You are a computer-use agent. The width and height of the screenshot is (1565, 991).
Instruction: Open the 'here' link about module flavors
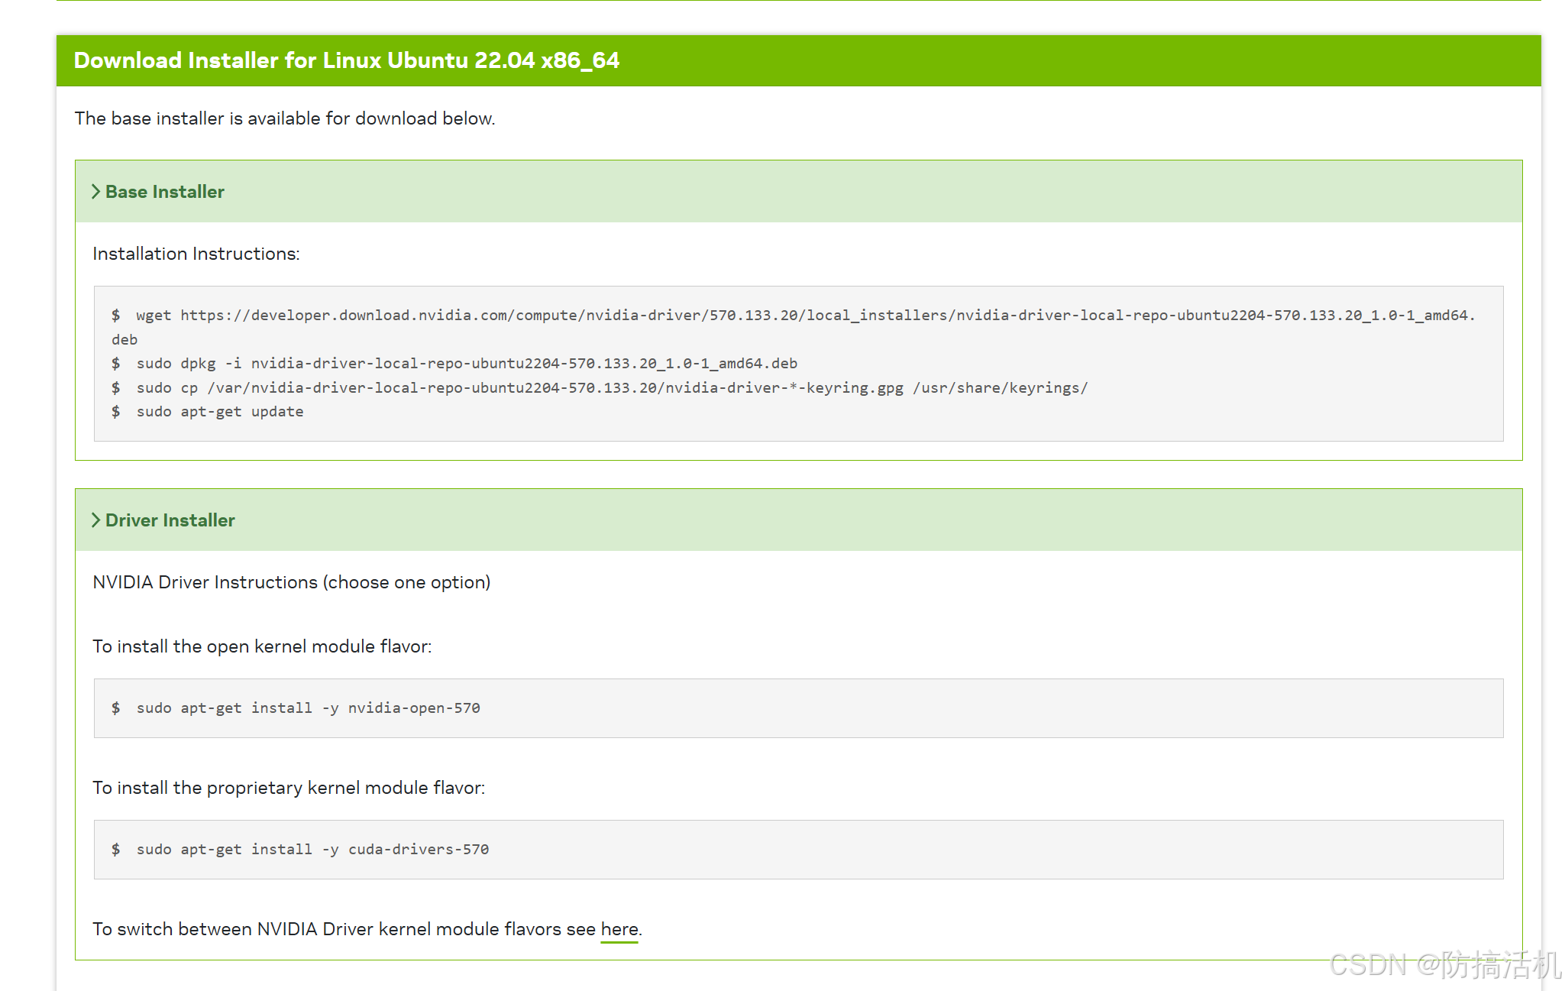[619, 929]
